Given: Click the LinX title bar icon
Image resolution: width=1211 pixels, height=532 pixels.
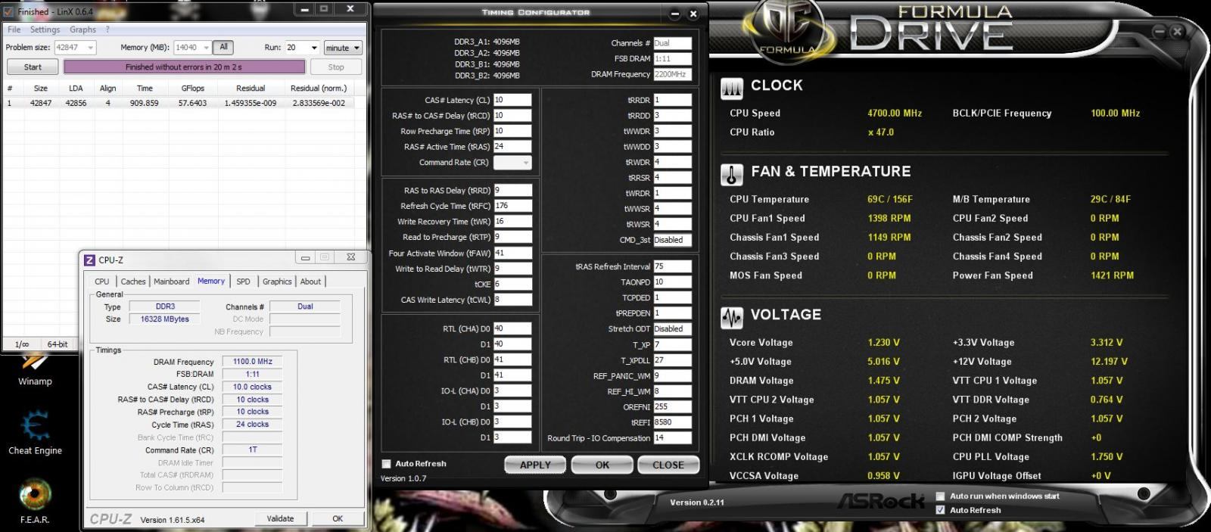Looking at the screenshot, I should point(9,11).
